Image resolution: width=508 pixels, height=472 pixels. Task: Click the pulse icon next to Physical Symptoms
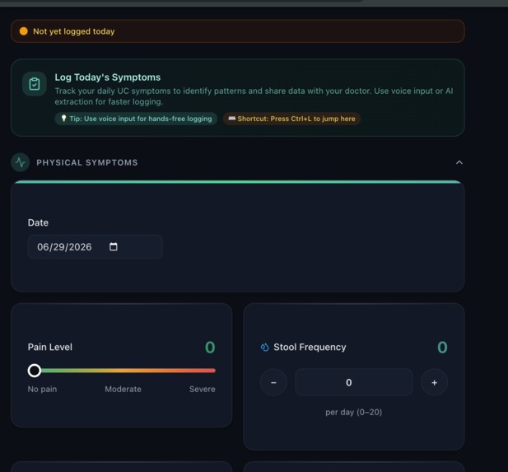[21, 162]
